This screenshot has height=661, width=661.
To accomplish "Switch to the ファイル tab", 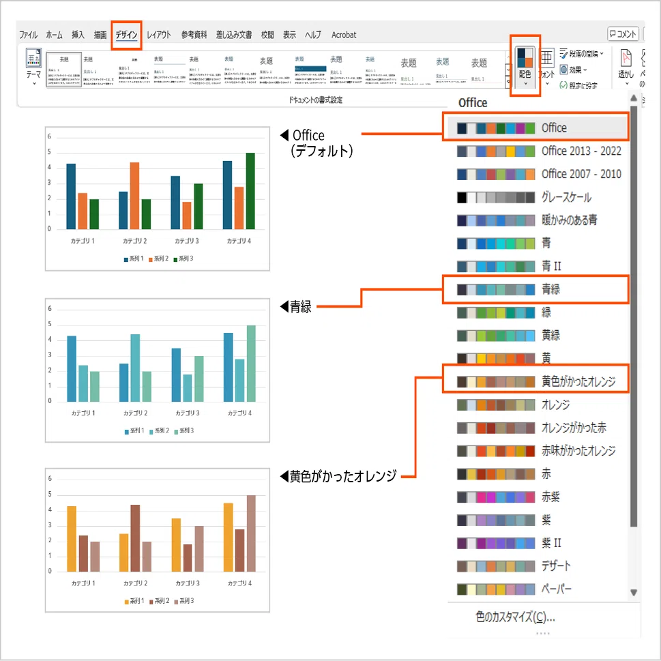I will point(28,35).
